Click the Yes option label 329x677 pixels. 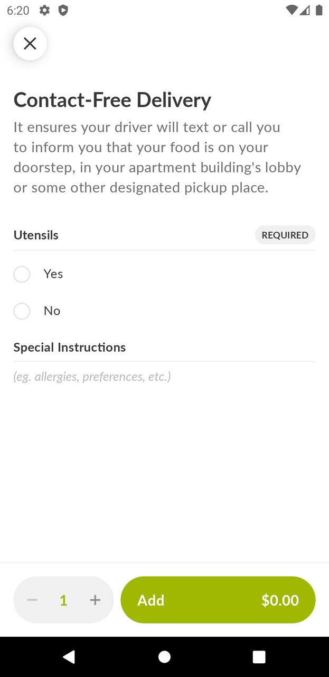tap(53, 274)
